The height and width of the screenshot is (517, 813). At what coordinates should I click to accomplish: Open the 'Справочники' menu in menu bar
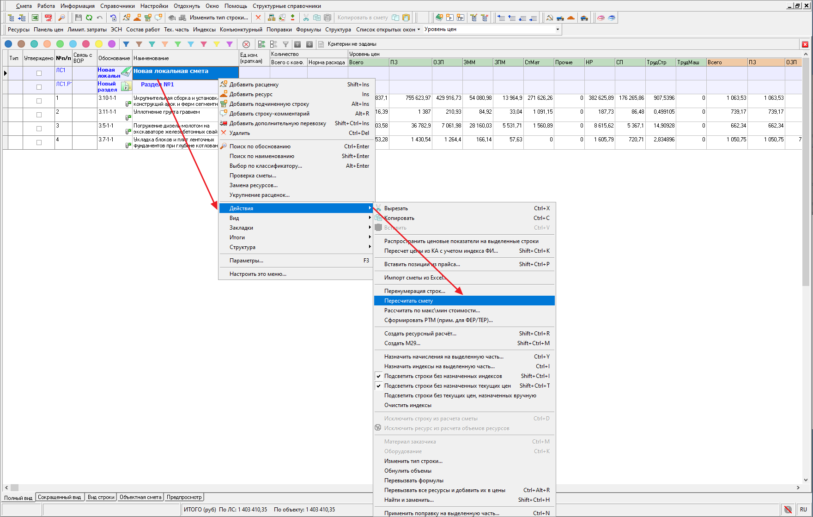click(x=117, y=6)
